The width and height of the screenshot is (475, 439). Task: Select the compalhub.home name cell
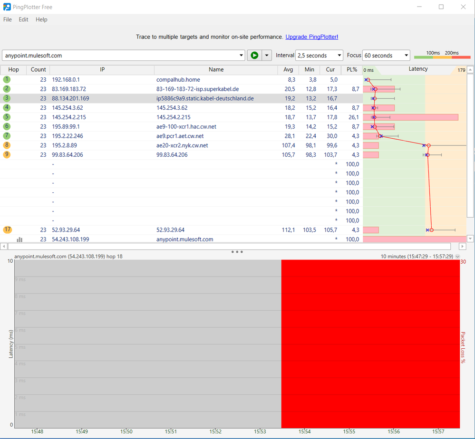178,80
